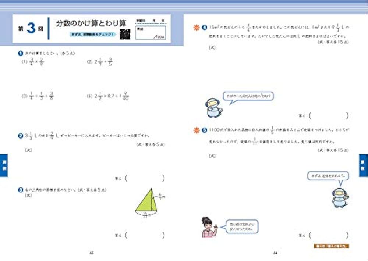Viewport: 368px width, 261px height.
Task: Click the points note (式・答え各5点) of problem 2
Action: 151,144
